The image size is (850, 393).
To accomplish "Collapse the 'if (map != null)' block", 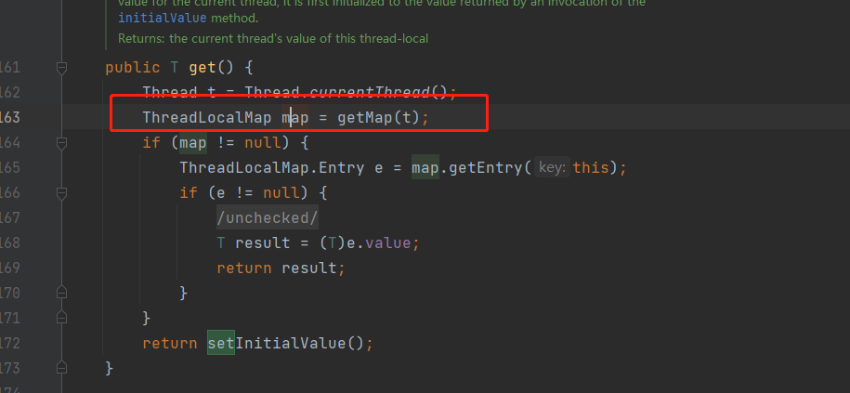I will (x=61, y=143).
